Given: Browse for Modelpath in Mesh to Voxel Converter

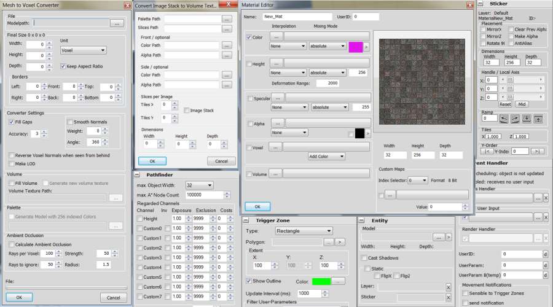Looking at the screenshot, I should pyautogui.click(x=117, y=23).
